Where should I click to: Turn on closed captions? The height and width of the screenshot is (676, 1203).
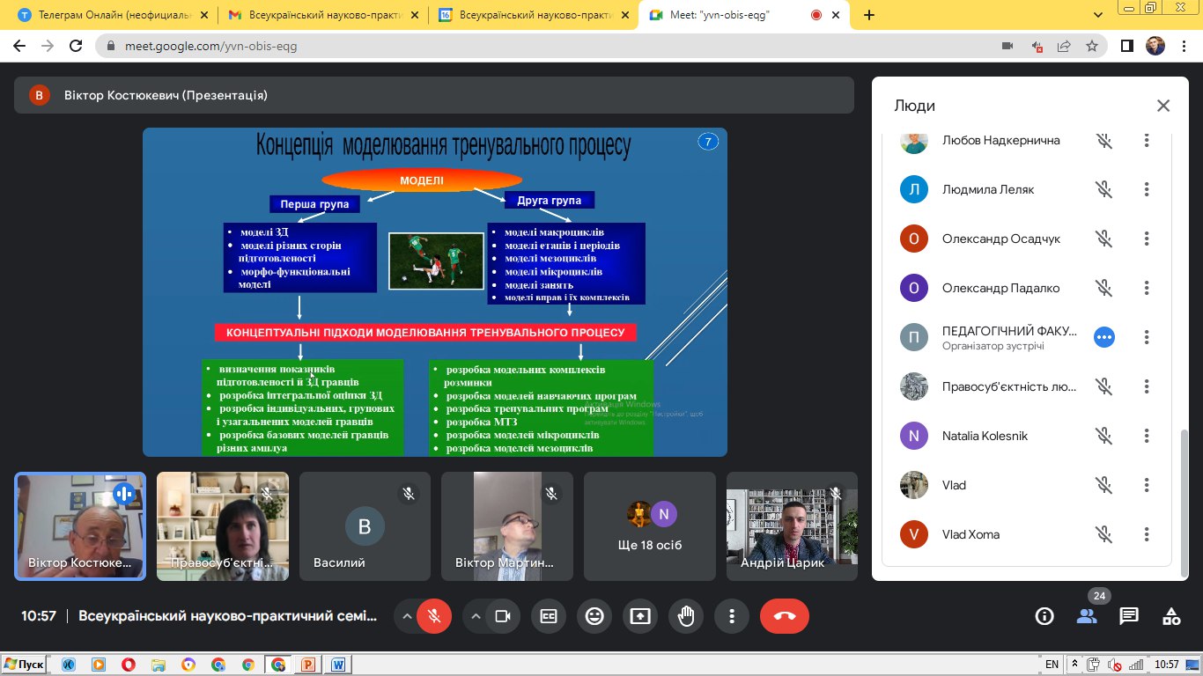pyautogui.click(x=549, y=616)
